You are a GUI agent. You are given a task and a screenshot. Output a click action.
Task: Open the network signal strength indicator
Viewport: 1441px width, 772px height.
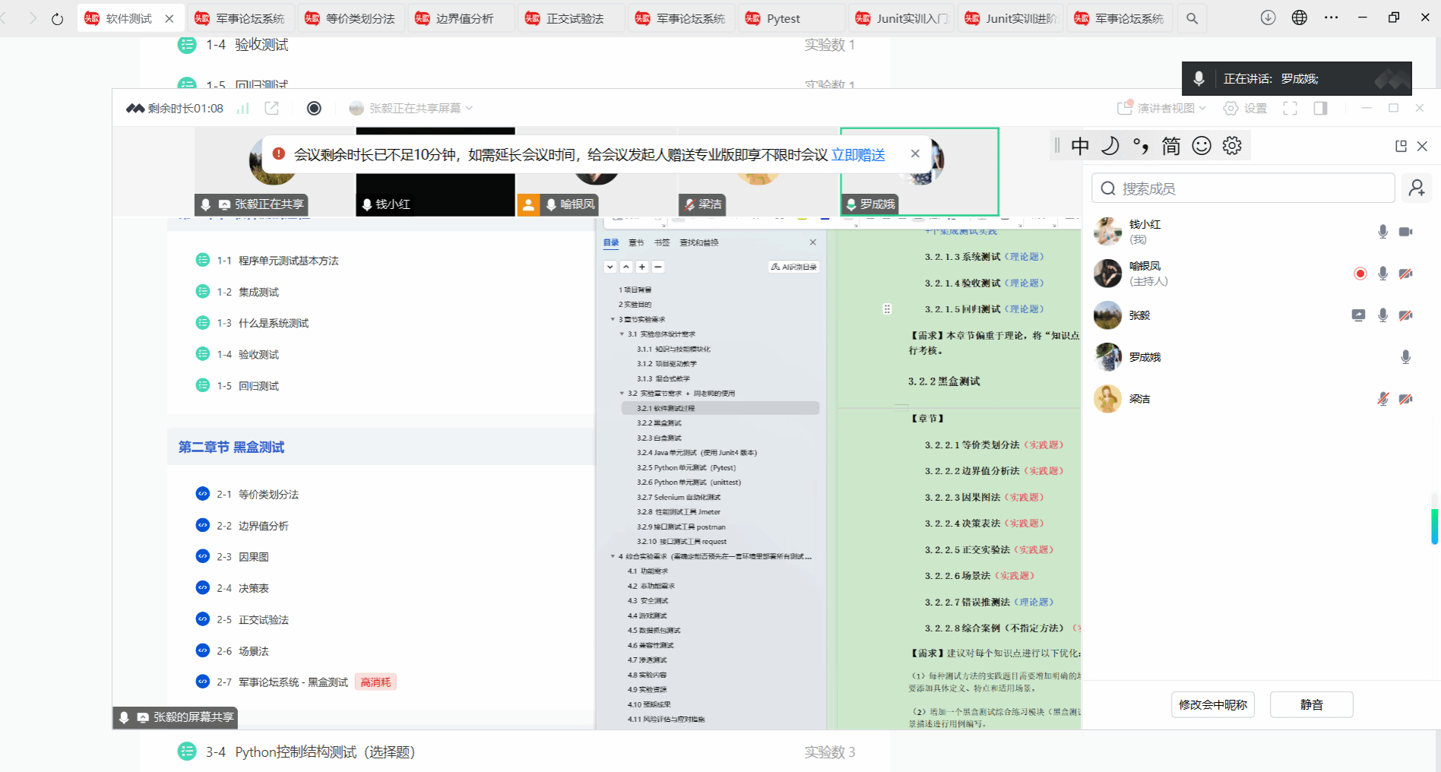(x=242, y=109)
